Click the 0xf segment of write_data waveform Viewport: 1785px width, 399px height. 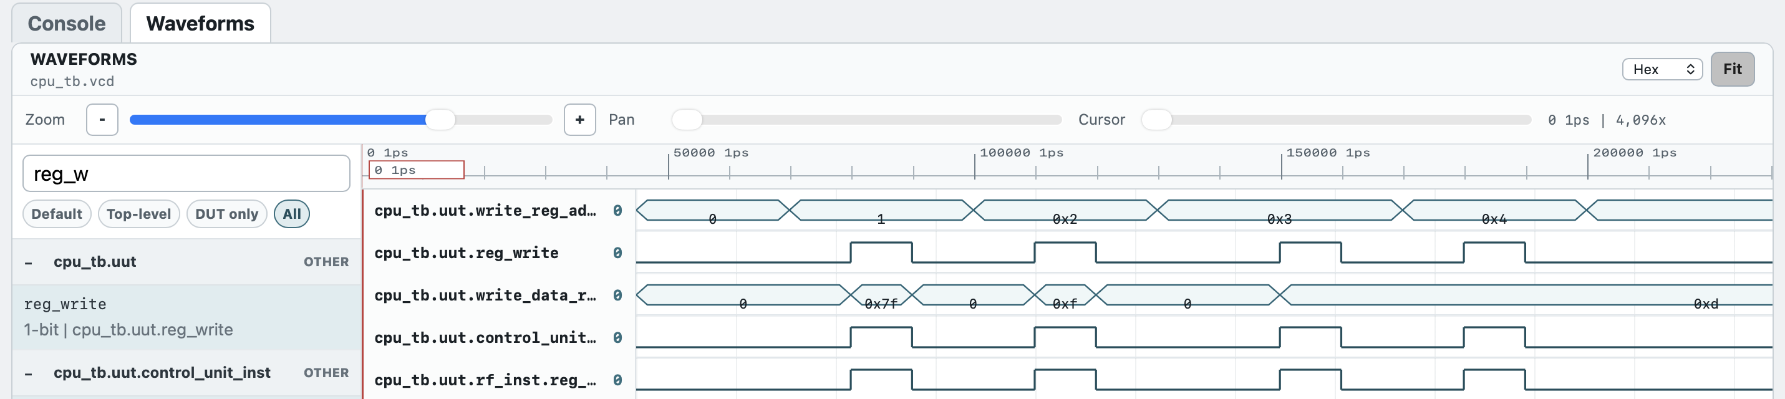coord(1065,295)
